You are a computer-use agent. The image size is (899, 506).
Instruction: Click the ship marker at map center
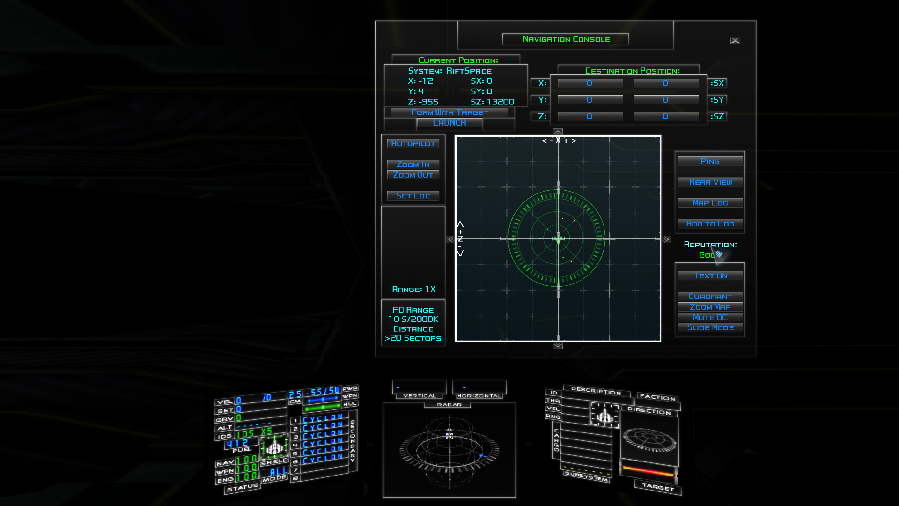(558, 239)
